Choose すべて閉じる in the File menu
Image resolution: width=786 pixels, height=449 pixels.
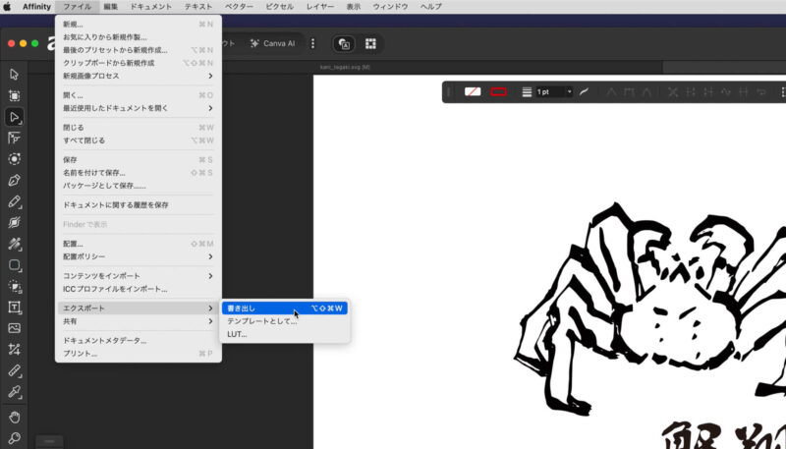click(x=139, y=140)
